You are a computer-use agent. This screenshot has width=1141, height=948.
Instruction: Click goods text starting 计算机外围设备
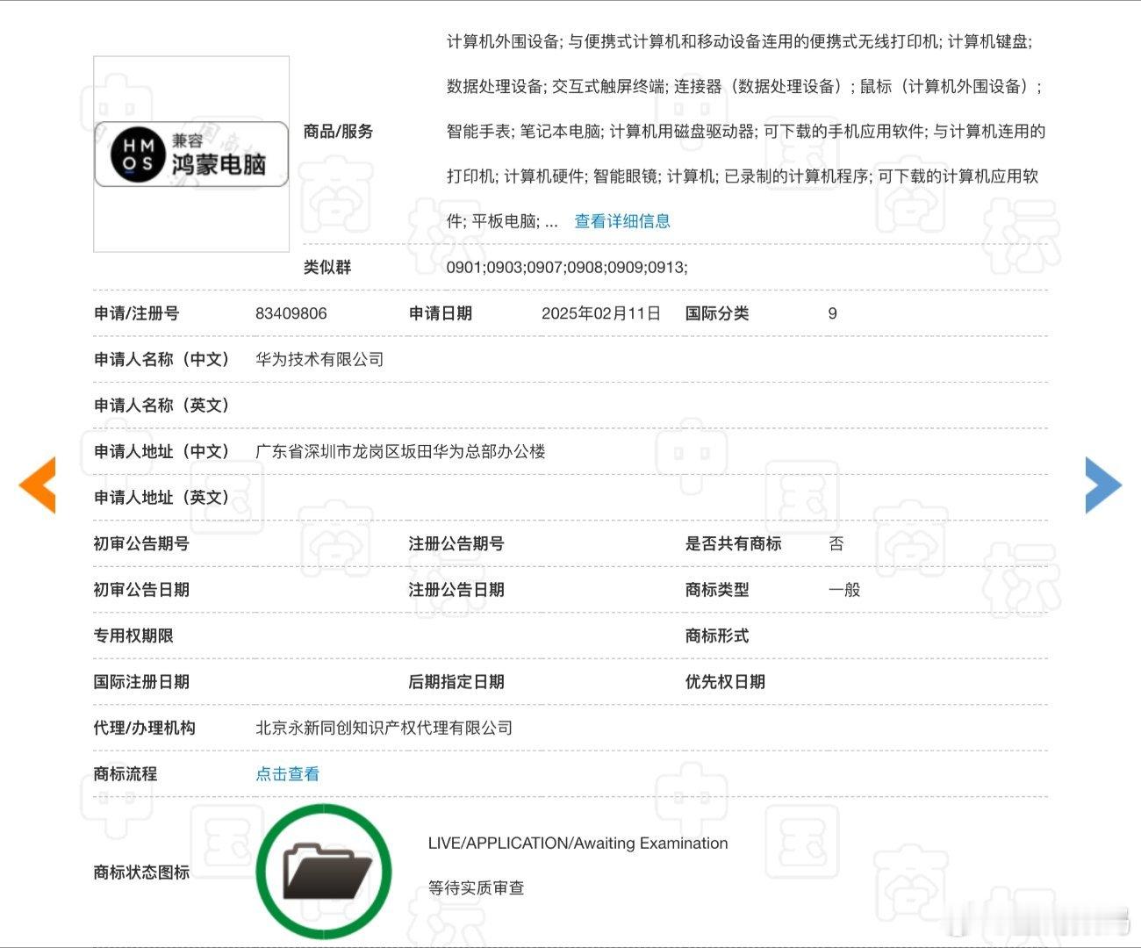[x=739, y=41]
